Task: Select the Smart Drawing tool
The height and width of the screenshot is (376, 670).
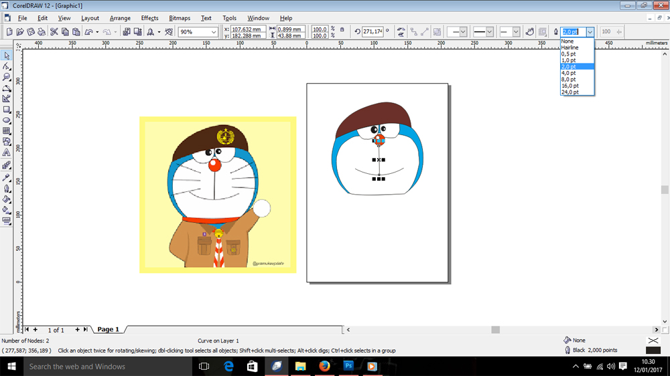Action: click(x=7, y=98)
